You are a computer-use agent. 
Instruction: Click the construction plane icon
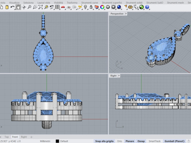68,7
